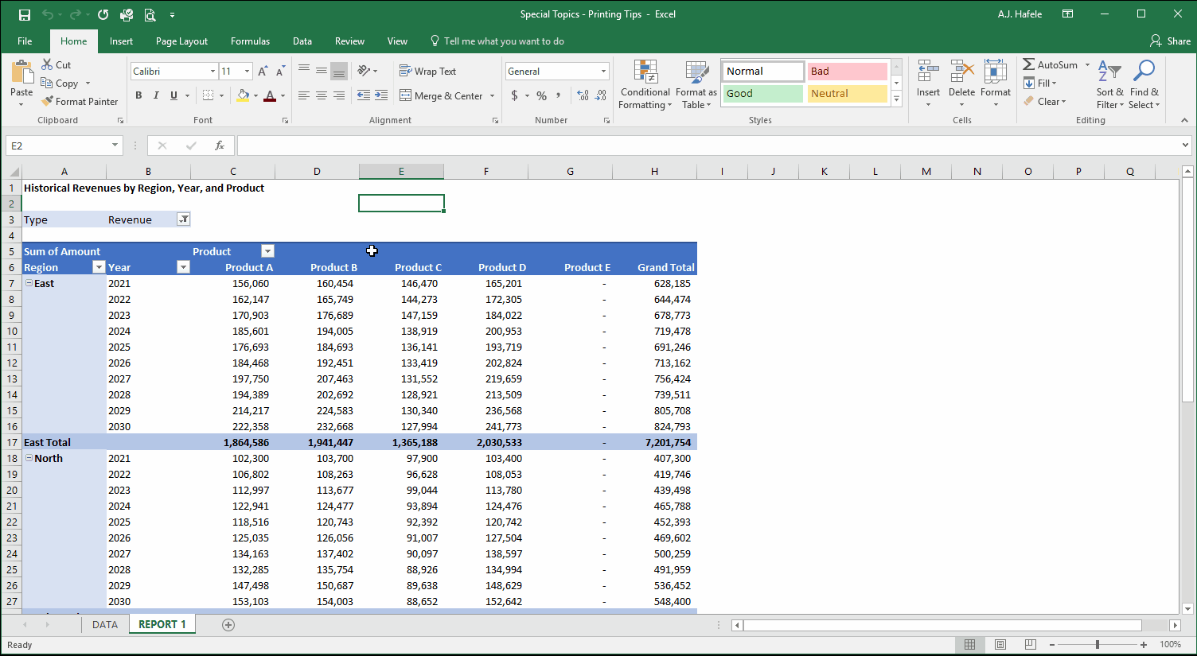This screenshot has width=1197, height=656.
Task: Open the Region field filter dropdown
Action: (x=99, y=267)
